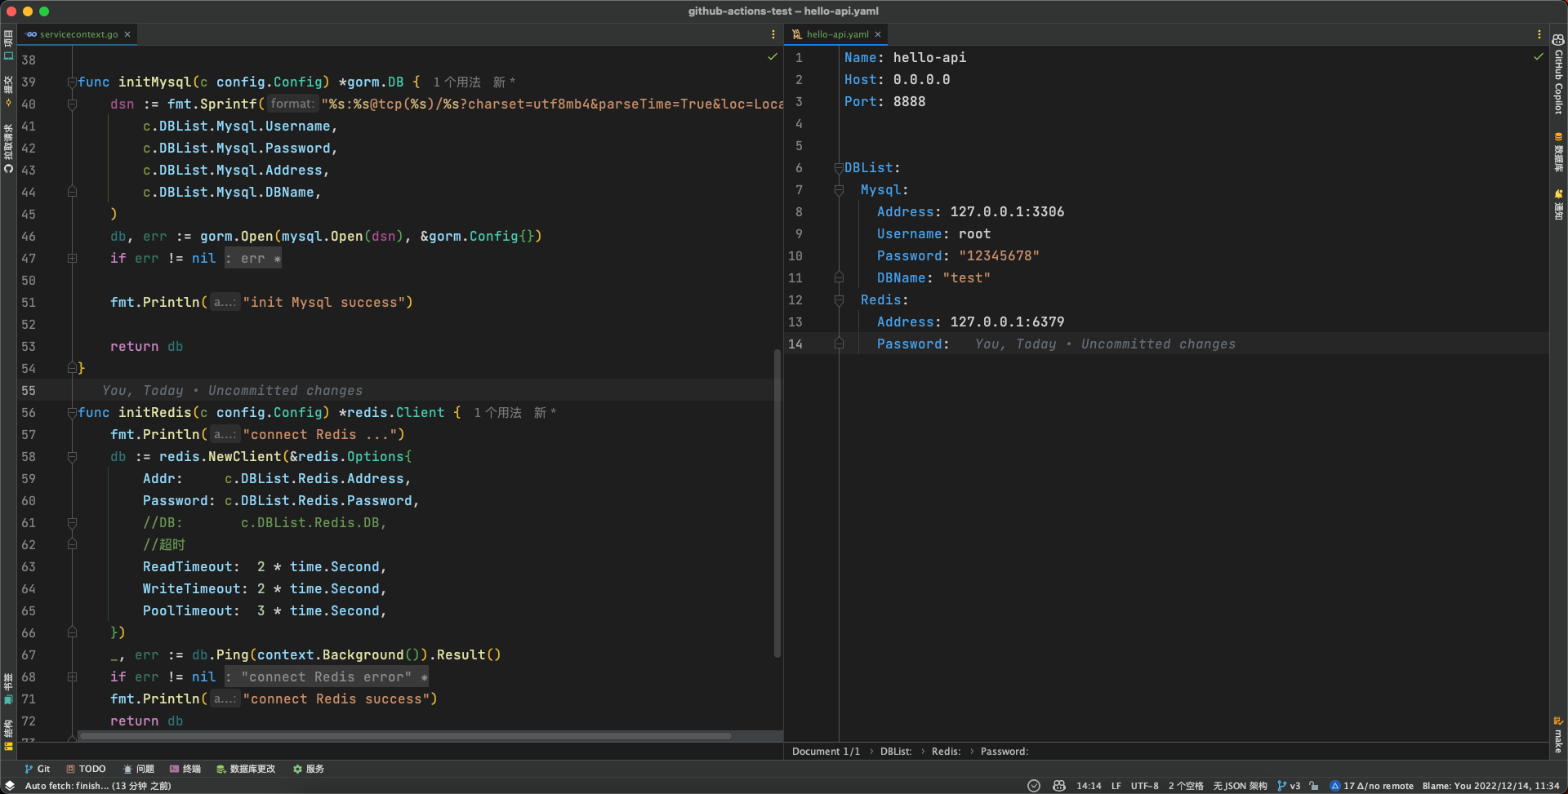This screenshot has width=1568, height=794.
Task: Click the 17 Δ/no remote indicator
Action: [1372, 786]
